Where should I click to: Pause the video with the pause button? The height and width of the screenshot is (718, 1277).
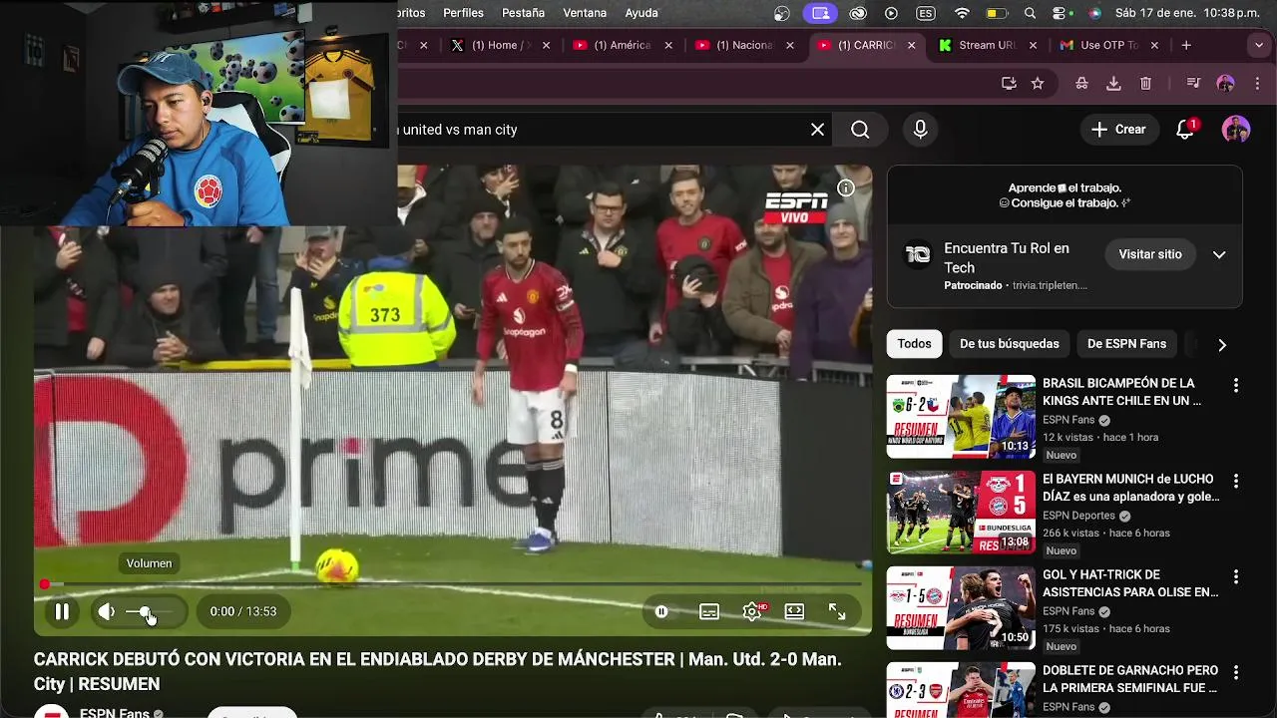point(62,611)
